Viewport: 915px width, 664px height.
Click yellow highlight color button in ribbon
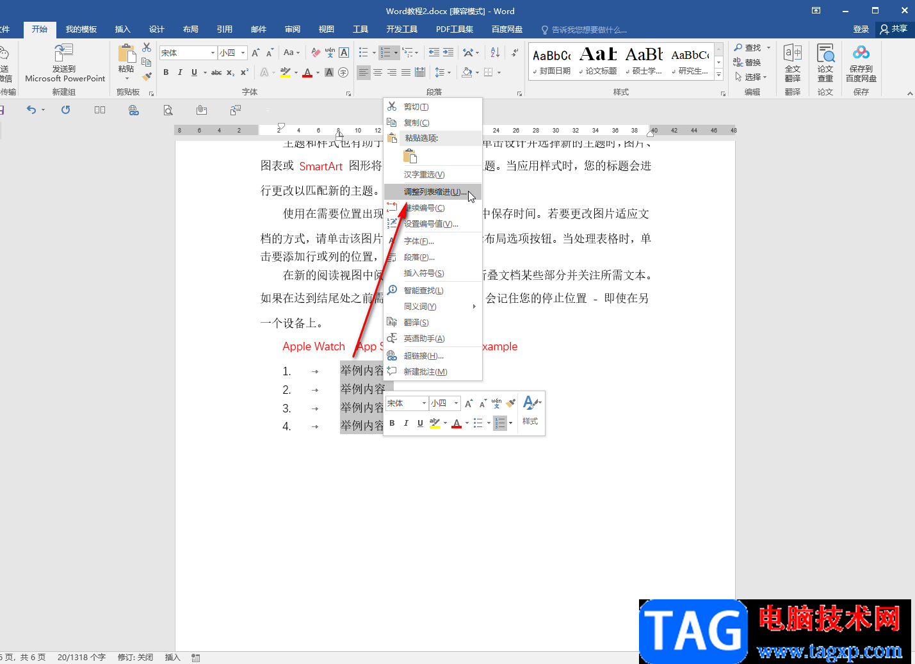click(x=286, y=72)
